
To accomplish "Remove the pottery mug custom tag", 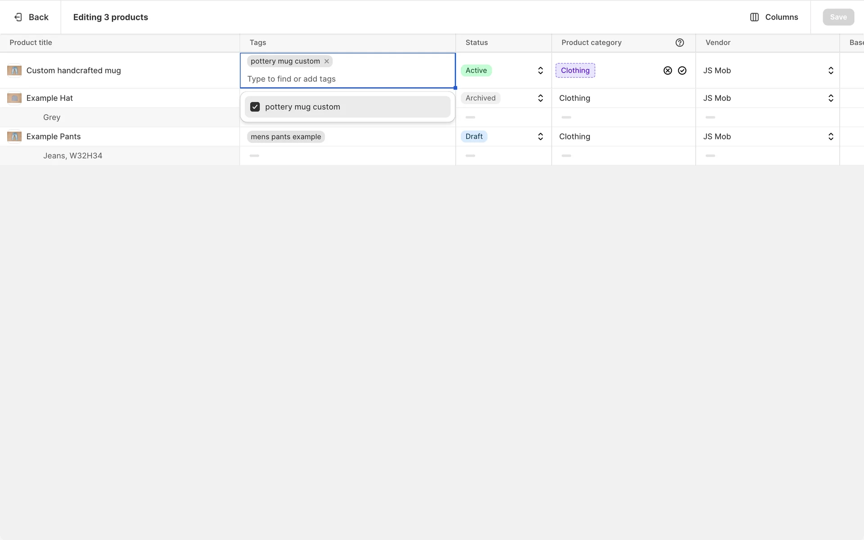I will tap(327, 61).
